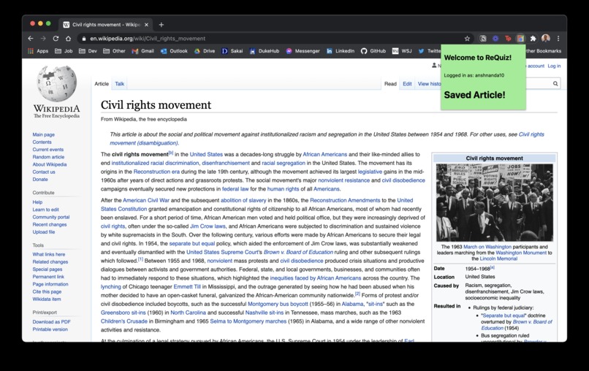Screen dimensions: 589x371
Task: Select the Edit tab
Action: tap(407, 84)
